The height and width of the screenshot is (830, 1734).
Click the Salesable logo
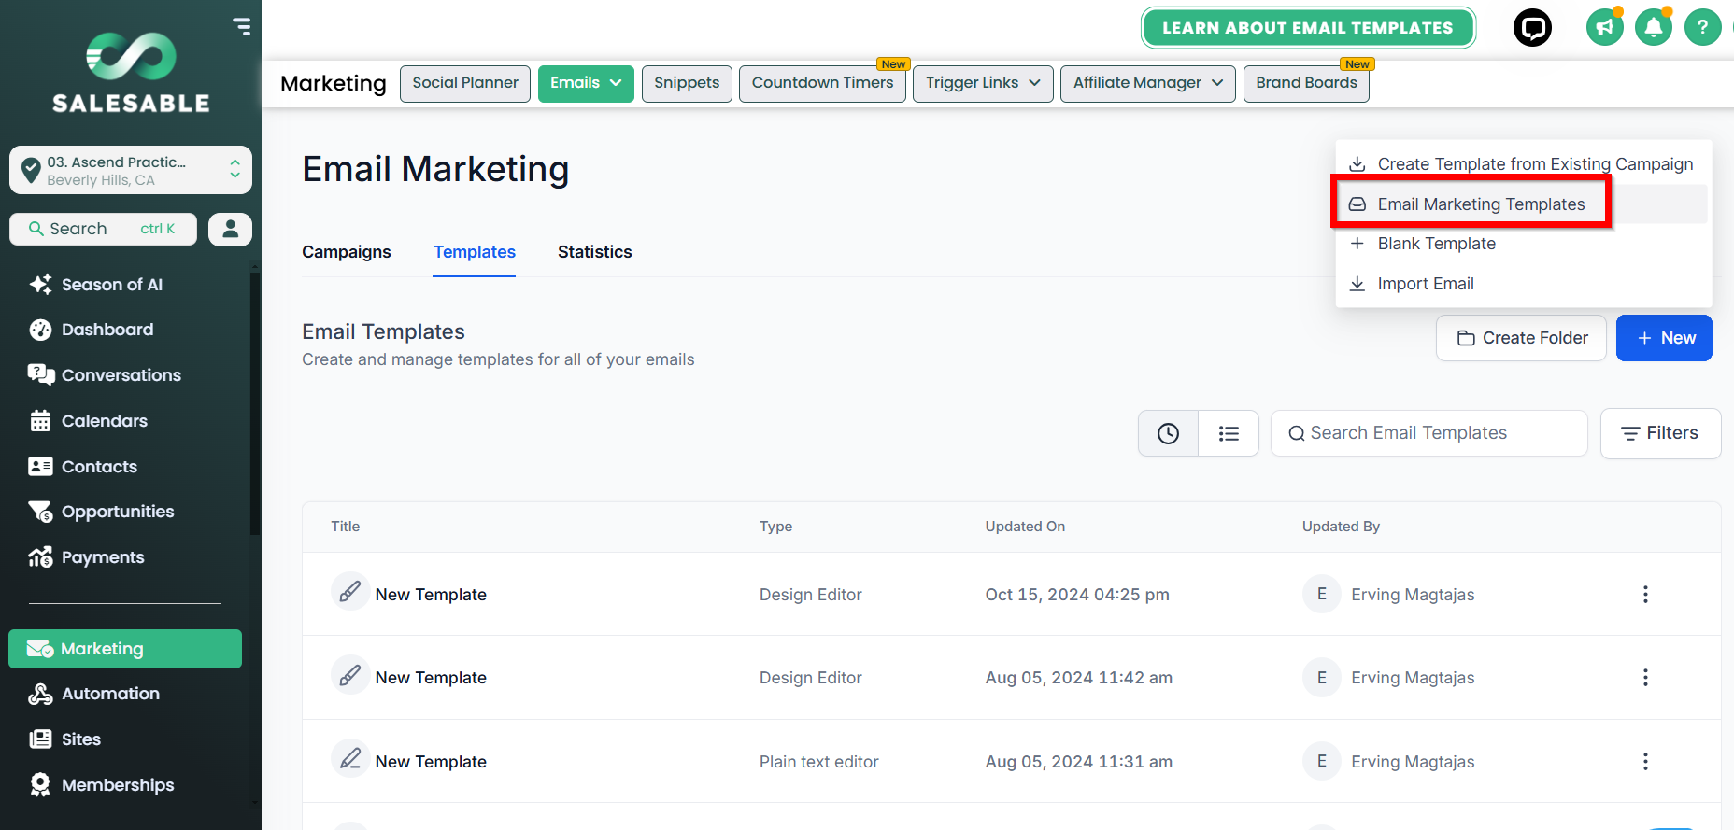click(x=131, y=73)
